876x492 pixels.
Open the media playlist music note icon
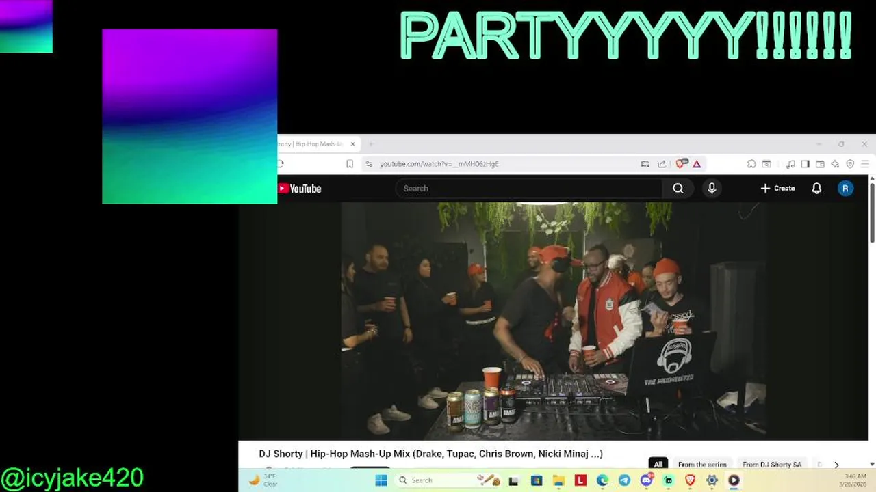click(x=790, y=164)
